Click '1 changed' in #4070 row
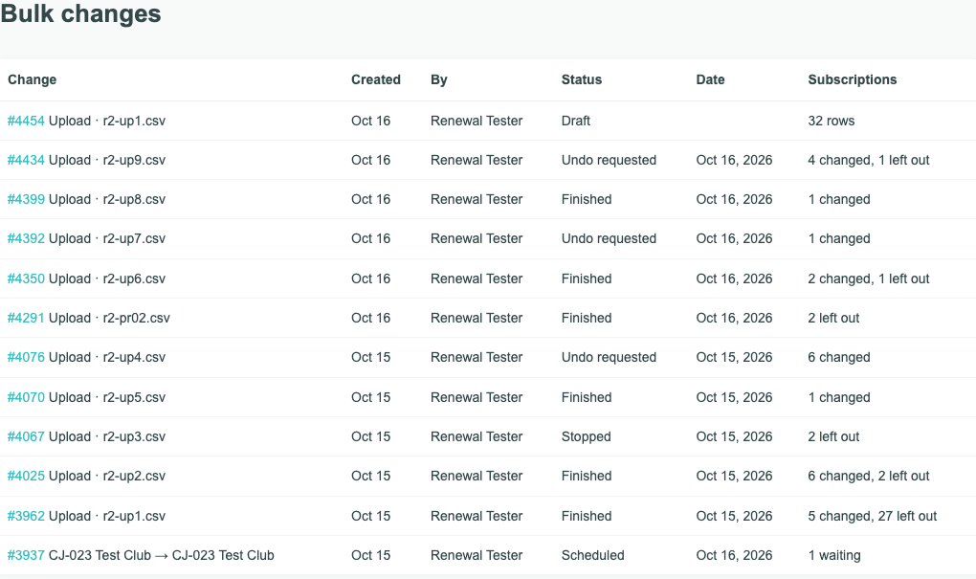This screenshot has width=976, height=579. click(x=839, y=397)
